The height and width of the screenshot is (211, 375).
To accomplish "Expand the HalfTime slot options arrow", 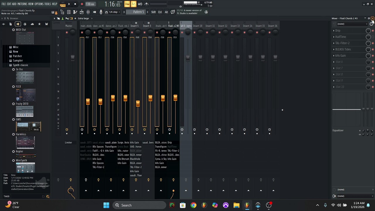I will click(334, 37).
